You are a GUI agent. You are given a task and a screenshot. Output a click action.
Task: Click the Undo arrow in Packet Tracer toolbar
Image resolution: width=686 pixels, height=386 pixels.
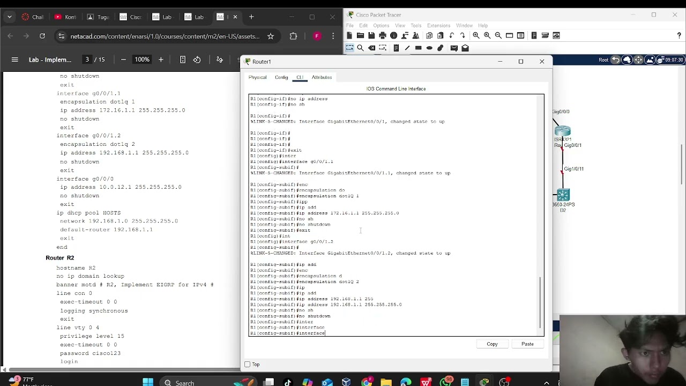(x=452, y=35)
